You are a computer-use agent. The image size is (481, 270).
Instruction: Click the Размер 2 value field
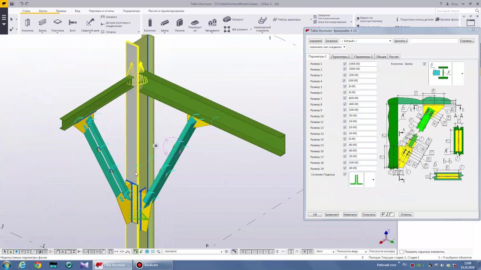[x=362, y=69]
